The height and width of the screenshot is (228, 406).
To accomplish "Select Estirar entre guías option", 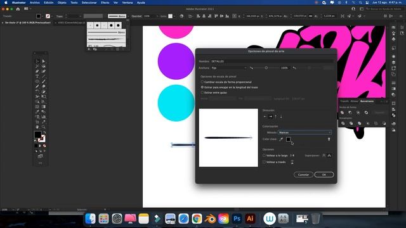I will point(202,92).
